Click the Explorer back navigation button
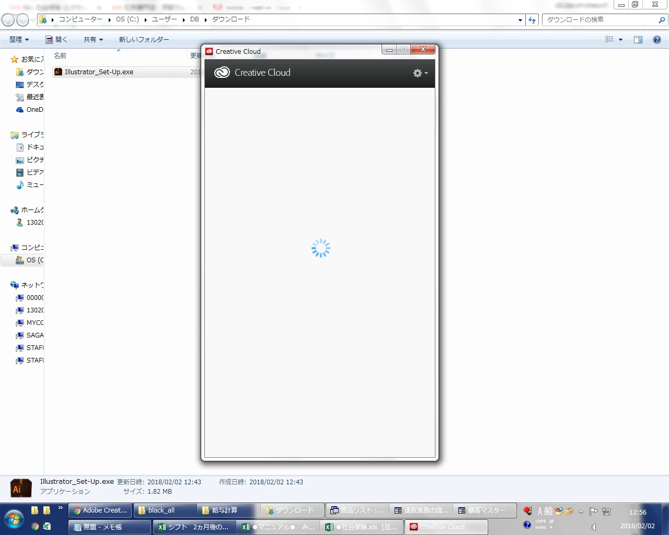 8,20
